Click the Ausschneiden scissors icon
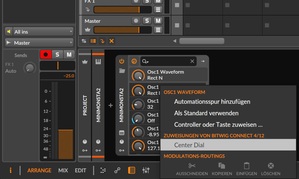This screenshot has width=299, height=179. click(192, 166)
